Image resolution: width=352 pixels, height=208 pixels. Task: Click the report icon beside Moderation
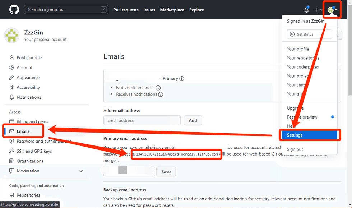(11, 171)
